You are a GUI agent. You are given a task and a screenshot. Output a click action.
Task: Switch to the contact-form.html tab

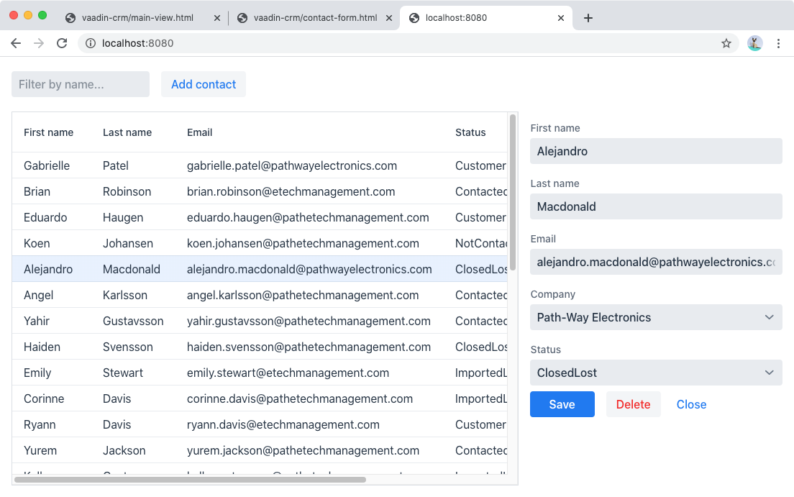tap(313, 19)
